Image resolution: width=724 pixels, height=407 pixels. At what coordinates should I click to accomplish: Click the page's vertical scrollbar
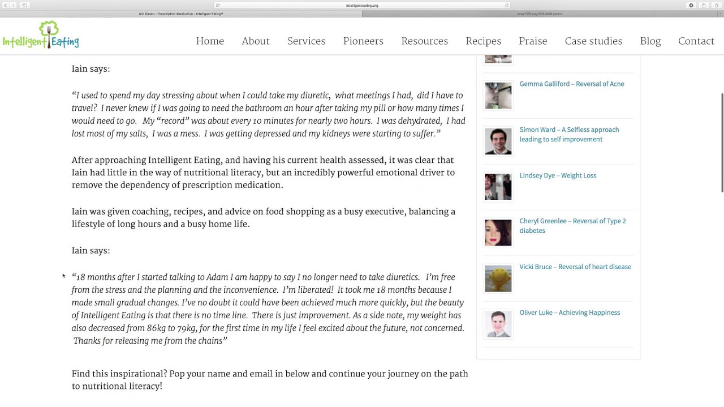[722, 142]
